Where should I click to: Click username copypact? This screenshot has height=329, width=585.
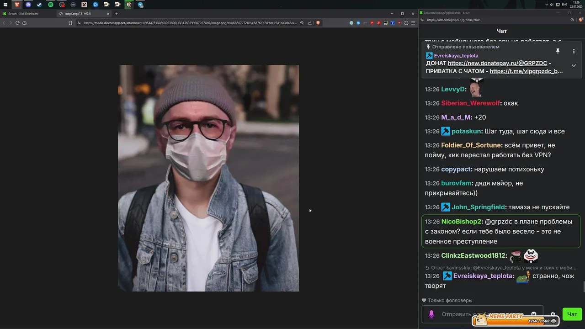(456, 169)
